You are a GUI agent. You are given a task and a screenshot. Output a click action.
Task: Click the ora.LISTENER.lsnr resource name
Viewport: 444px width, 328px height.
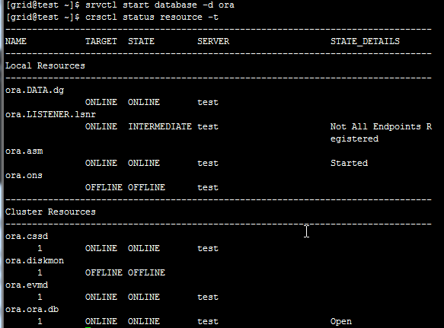click(51, 114)
